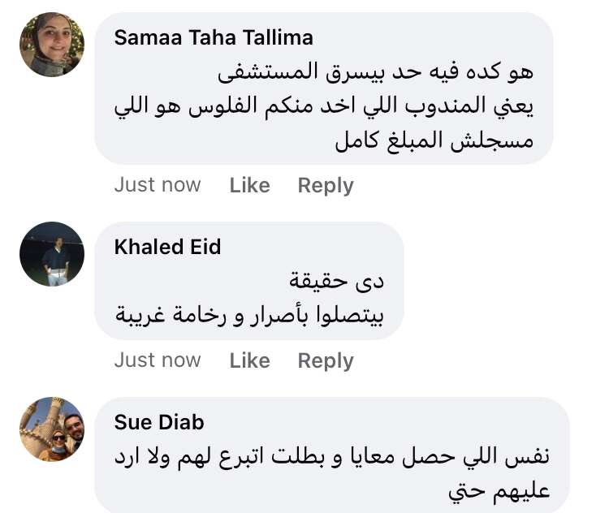Click 'Just now' timestamp under Samaa's comment
Viewport: 609px width, 513px height.
(x=158, y=185)
